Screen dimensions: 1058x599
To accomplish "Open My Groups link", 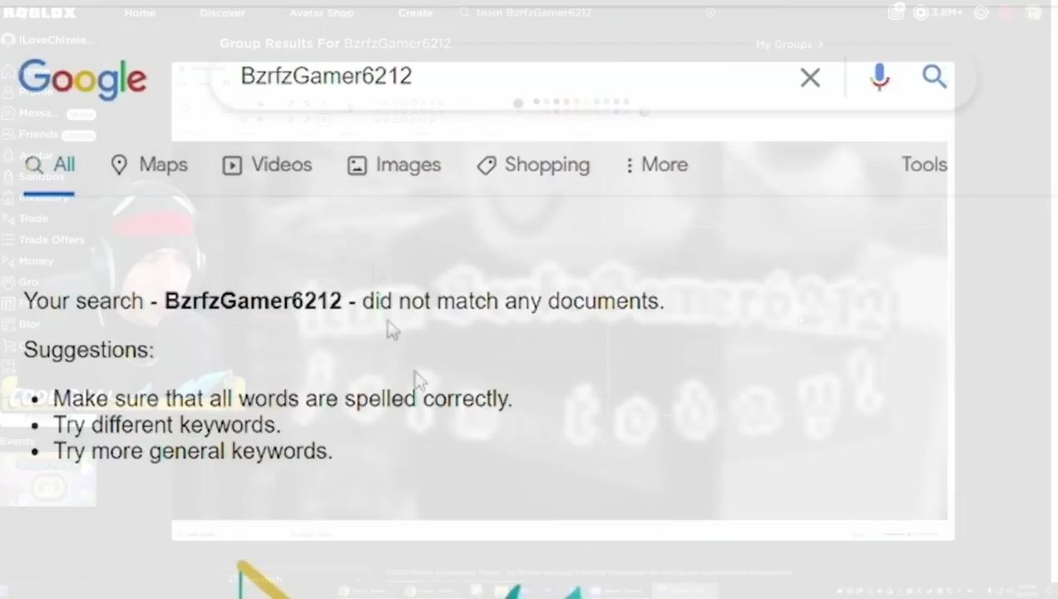I will pos(789,44).
